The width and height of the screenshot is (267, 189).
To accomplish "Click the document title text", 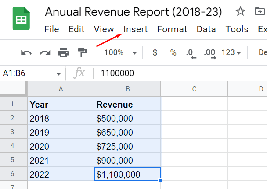I will pos(133,12).
